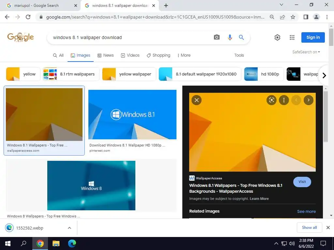Open File Explorer from taskbar
This screenshot has height=250, width=334.
pos(56,243)
